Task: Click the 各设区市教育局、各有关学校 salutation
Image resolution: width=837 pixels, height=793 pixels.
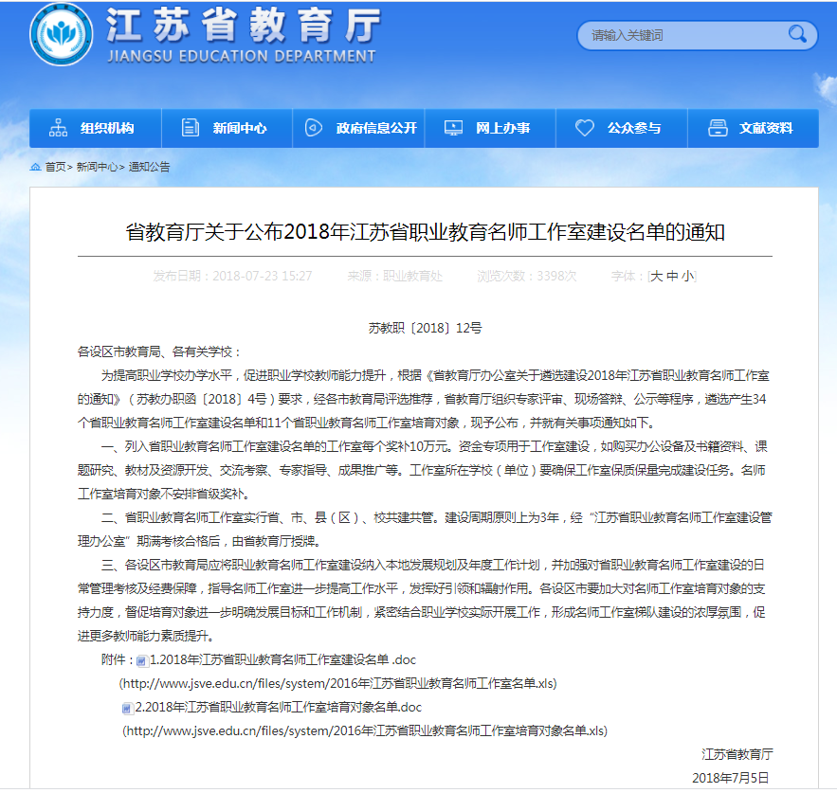Action: click(x=159, y=351)
